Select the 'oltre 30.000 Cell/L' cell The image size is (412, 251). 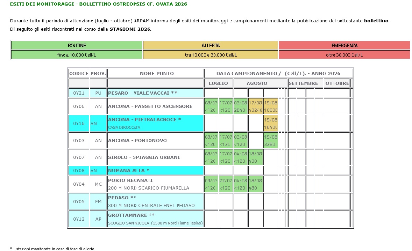point(344,55)
